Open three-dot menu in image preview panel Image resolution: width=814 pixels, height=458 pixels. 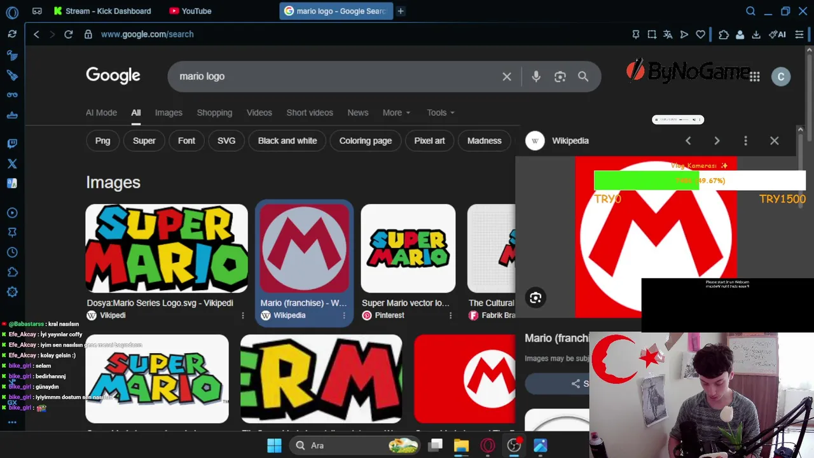point(745,141)
